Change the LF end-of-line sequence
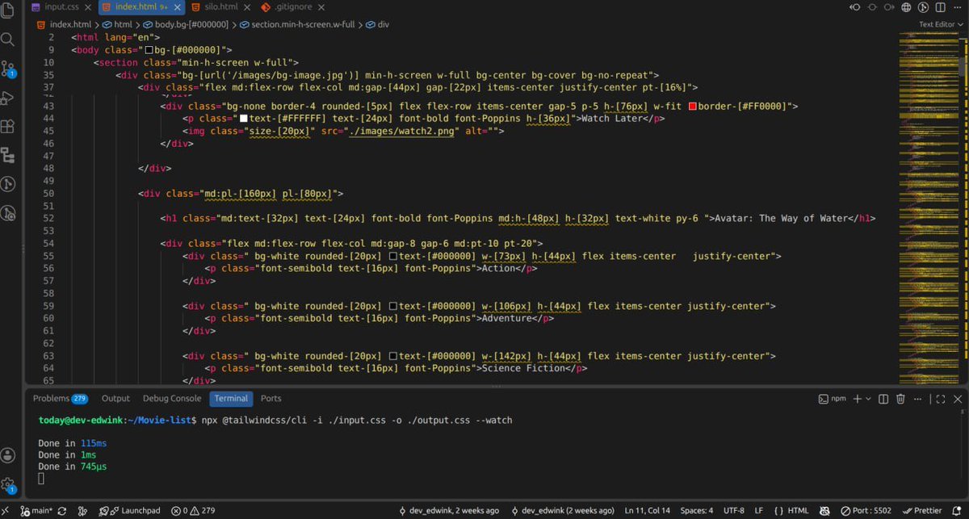969x519 pixels. [x=759, y=511]
